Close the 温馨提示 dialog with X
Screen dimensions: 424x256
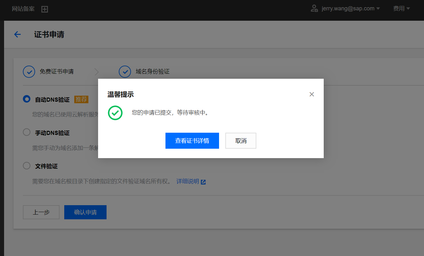pos(311,94)
